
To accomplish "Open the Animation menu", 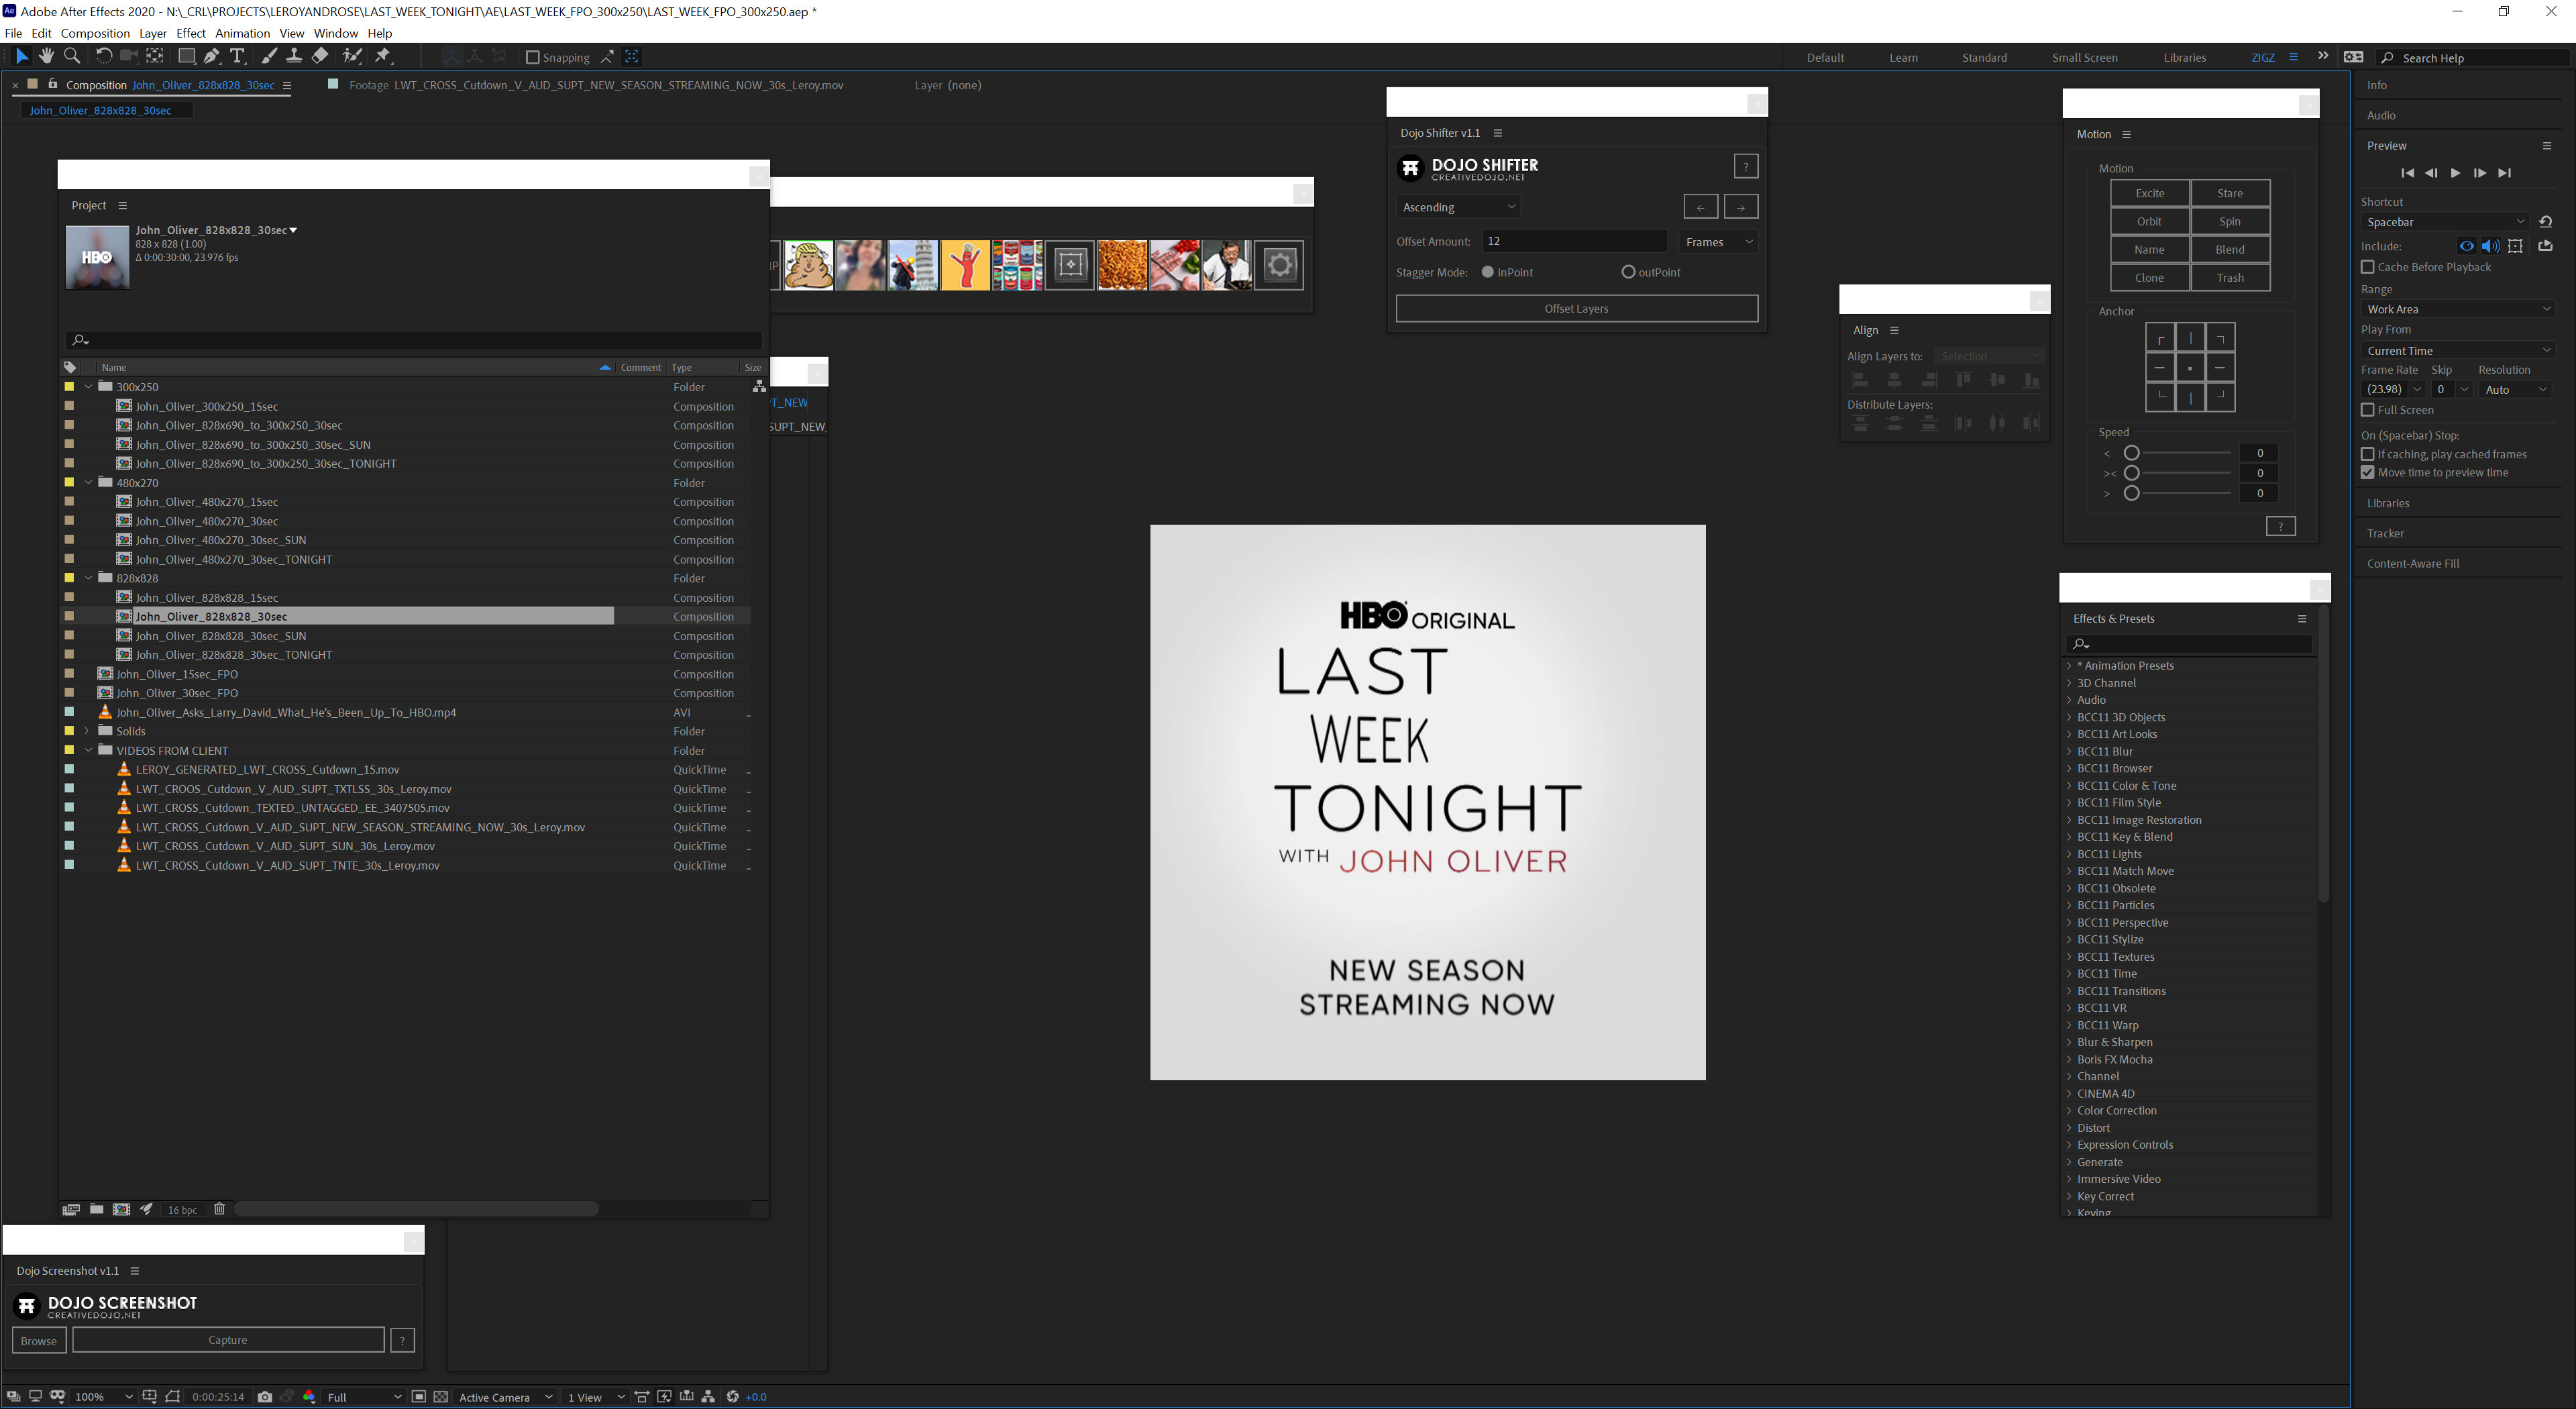I will coord(242,33).
